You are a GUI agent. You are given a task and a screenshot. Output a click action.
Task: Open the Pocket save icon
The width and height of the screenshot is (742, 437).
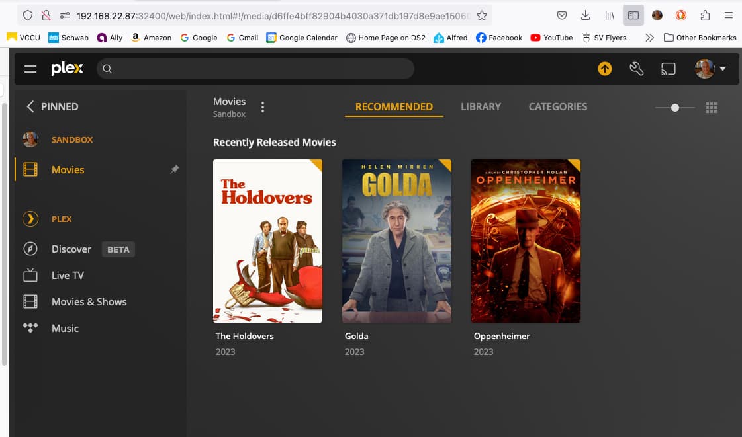562,16
